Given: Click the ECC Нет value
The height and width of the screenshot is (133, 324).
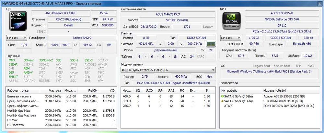Looking at the screenshot, I should pos(209,77).
